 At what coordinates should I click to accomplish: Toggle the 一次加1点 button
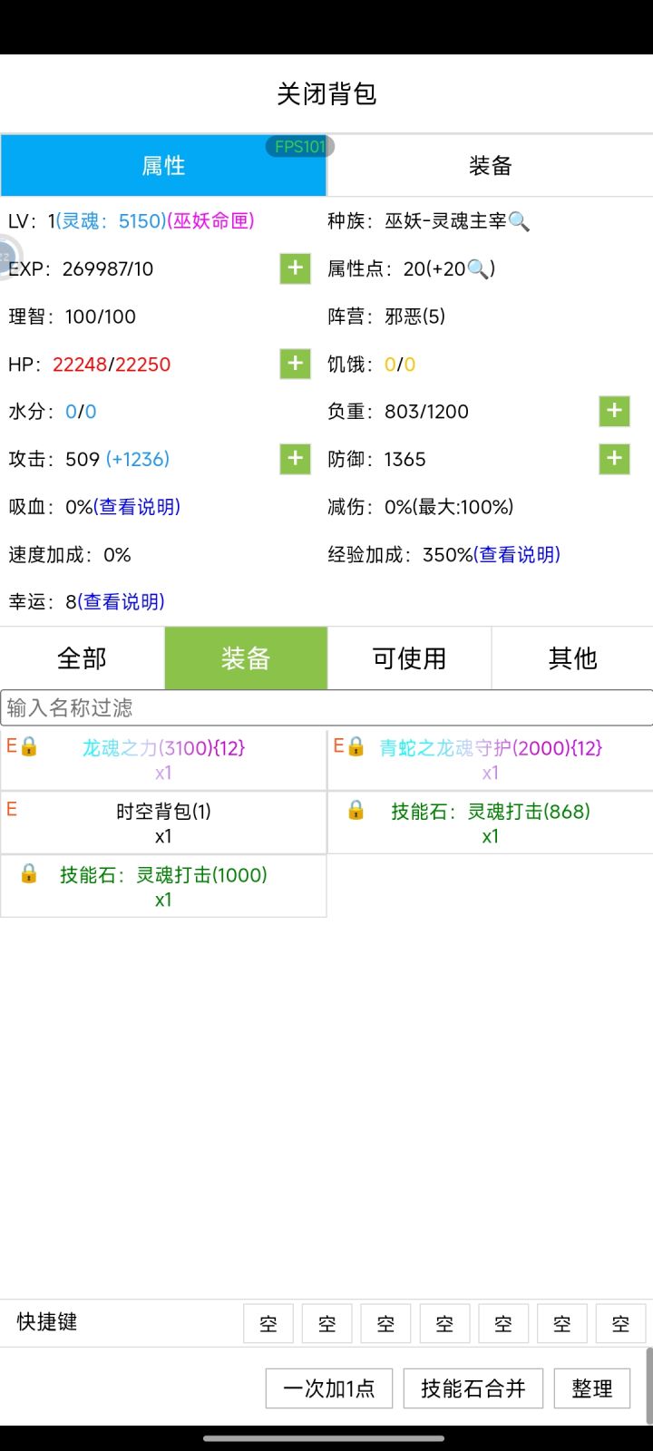(x=328, y=1388)
